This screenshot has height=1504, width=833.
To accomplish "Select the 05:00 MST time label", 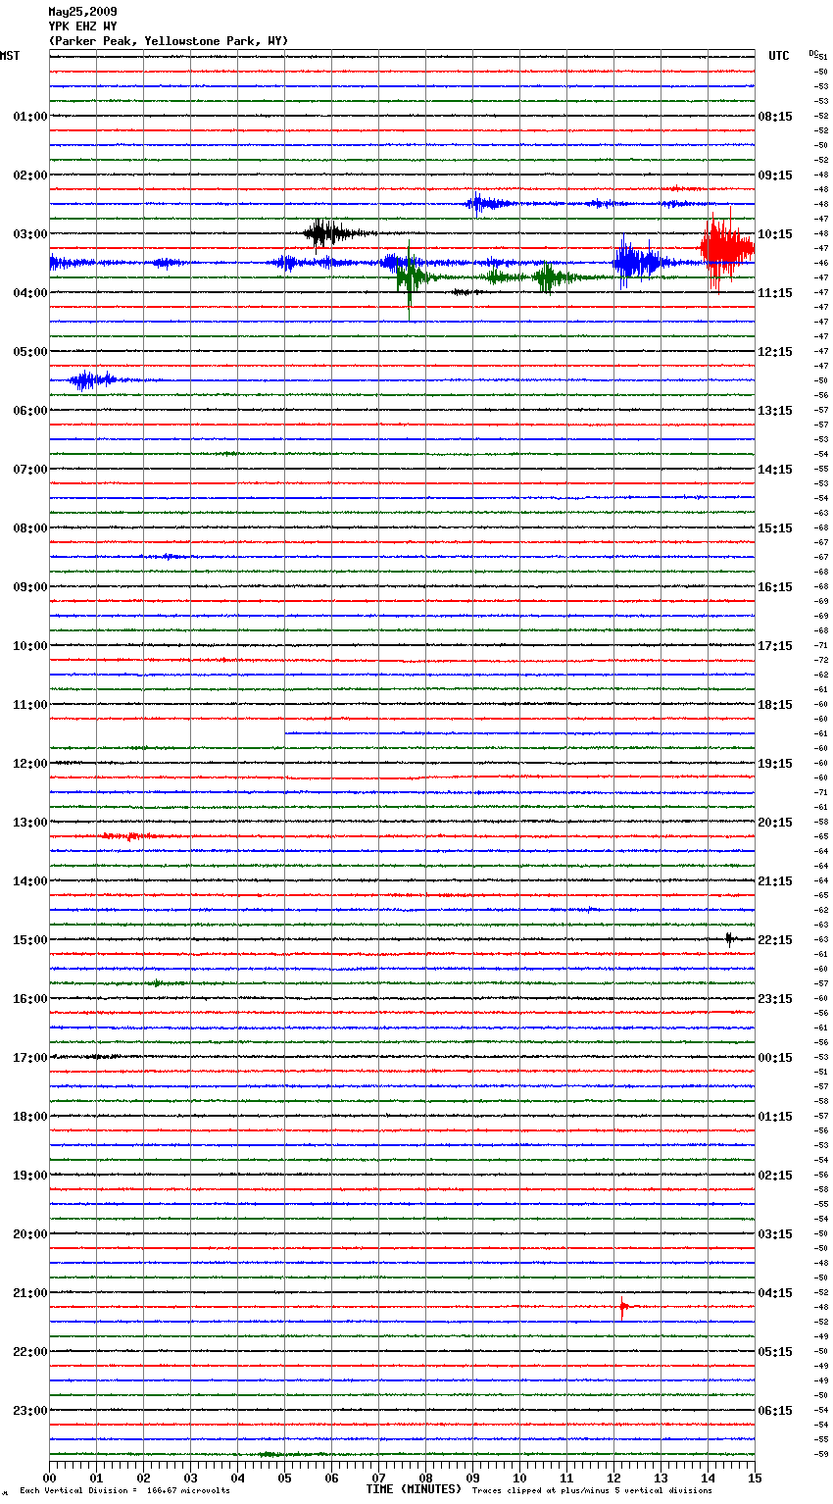I will pos(29,351).
